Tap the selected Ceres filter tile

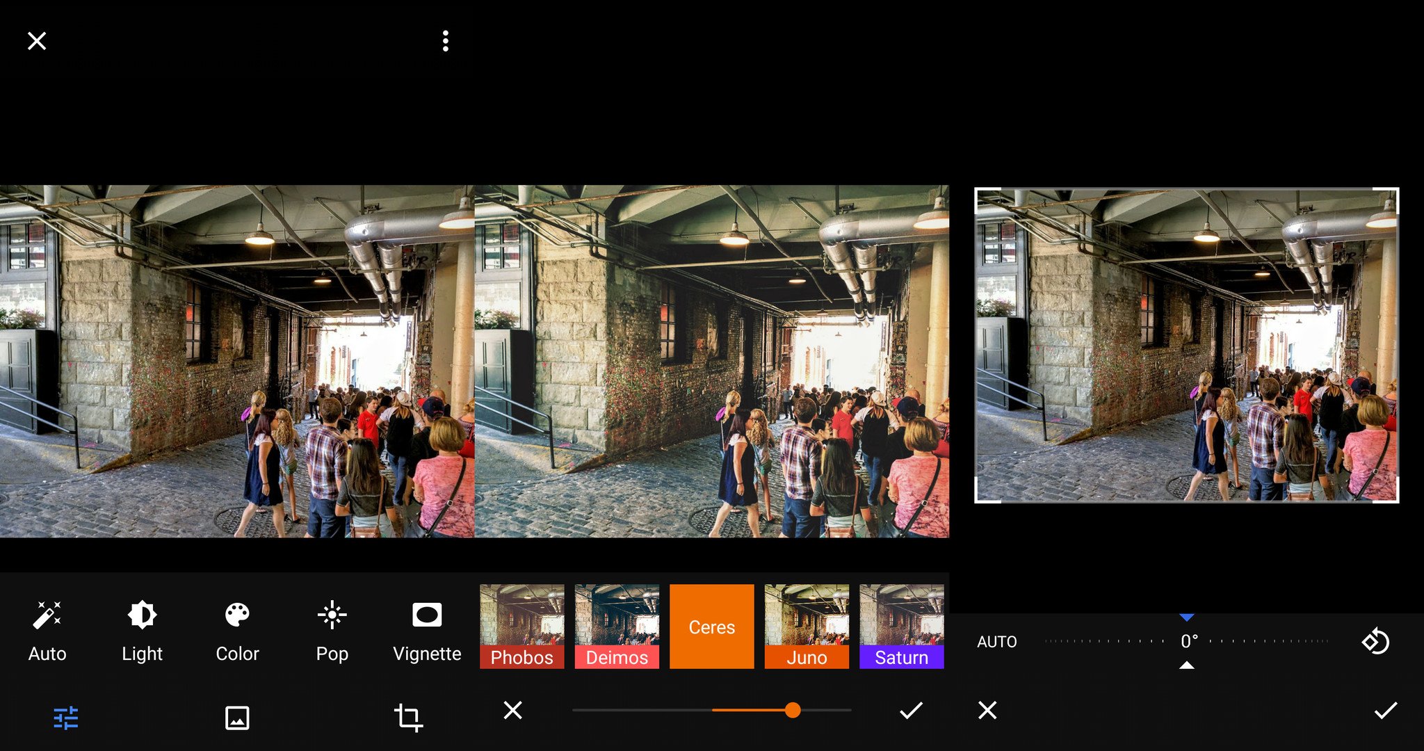(x=711, y=626)
